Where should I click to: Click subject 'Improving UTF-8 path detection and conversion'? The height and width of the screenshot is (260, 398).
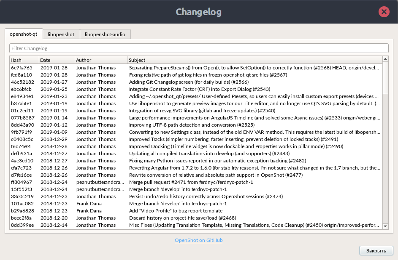coord(192,125)
